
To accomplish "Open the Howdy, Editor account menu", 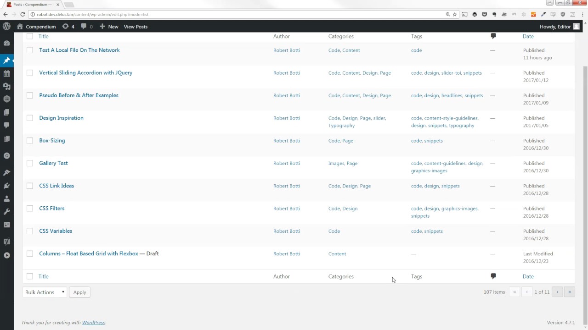I will [560, 27].
